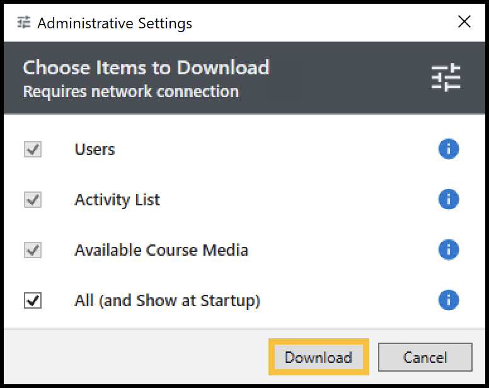
Task: Show info about Available Course Media
Action: [x=448, y=250]
